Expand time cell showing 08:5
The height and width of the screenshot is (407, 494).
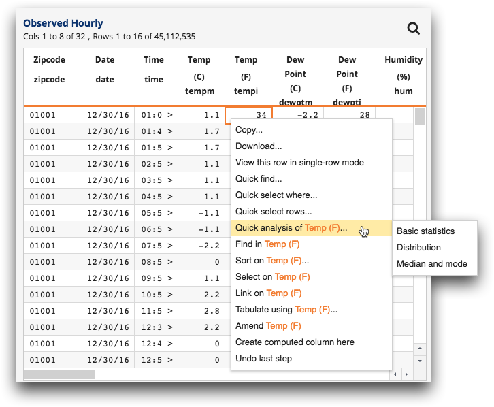170,262
